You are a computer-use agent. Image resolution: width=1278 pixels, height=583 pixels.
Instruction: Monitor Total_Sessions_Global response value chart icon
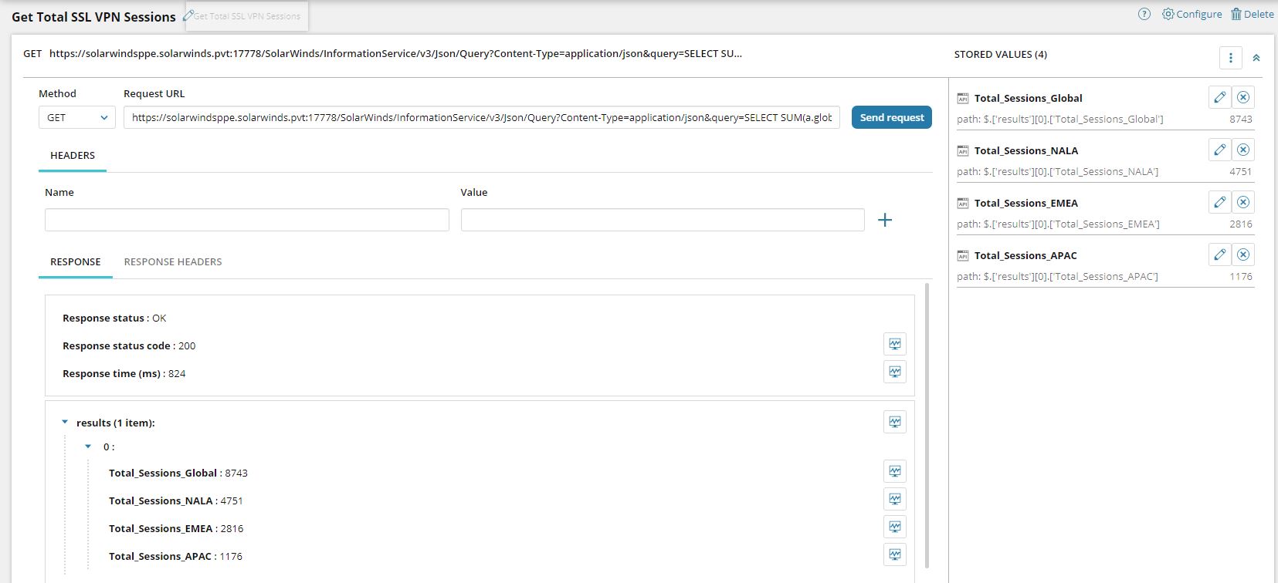pos(895,471)
